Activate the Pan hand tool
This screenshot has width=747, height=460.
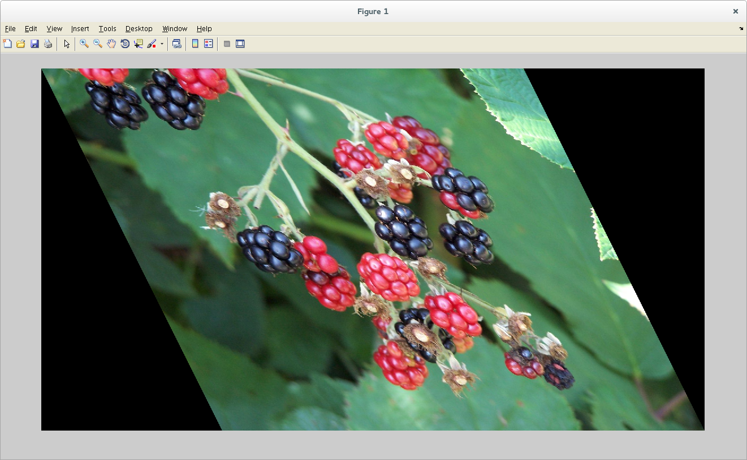pyautogui.click(x=111, y=44)
